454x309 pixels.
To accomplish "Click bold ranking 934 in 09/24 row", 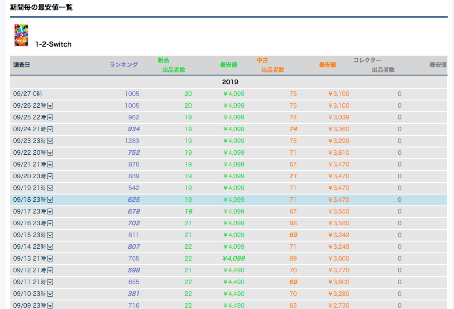I will [x=134, y=129].
